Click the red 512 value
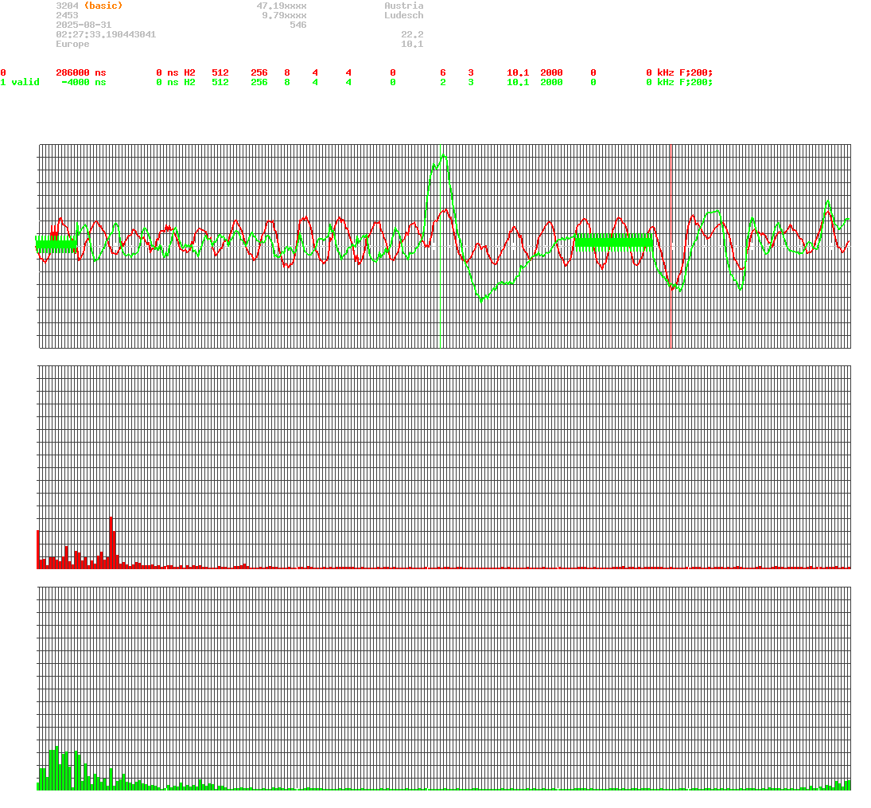Screen dimensions: 871x808 [220, 73]
